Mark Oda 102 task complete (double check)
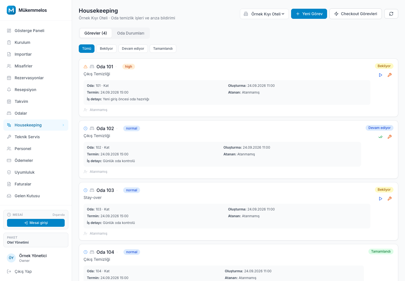The height and width of the screenshot is (281, 405). (381, 137)
